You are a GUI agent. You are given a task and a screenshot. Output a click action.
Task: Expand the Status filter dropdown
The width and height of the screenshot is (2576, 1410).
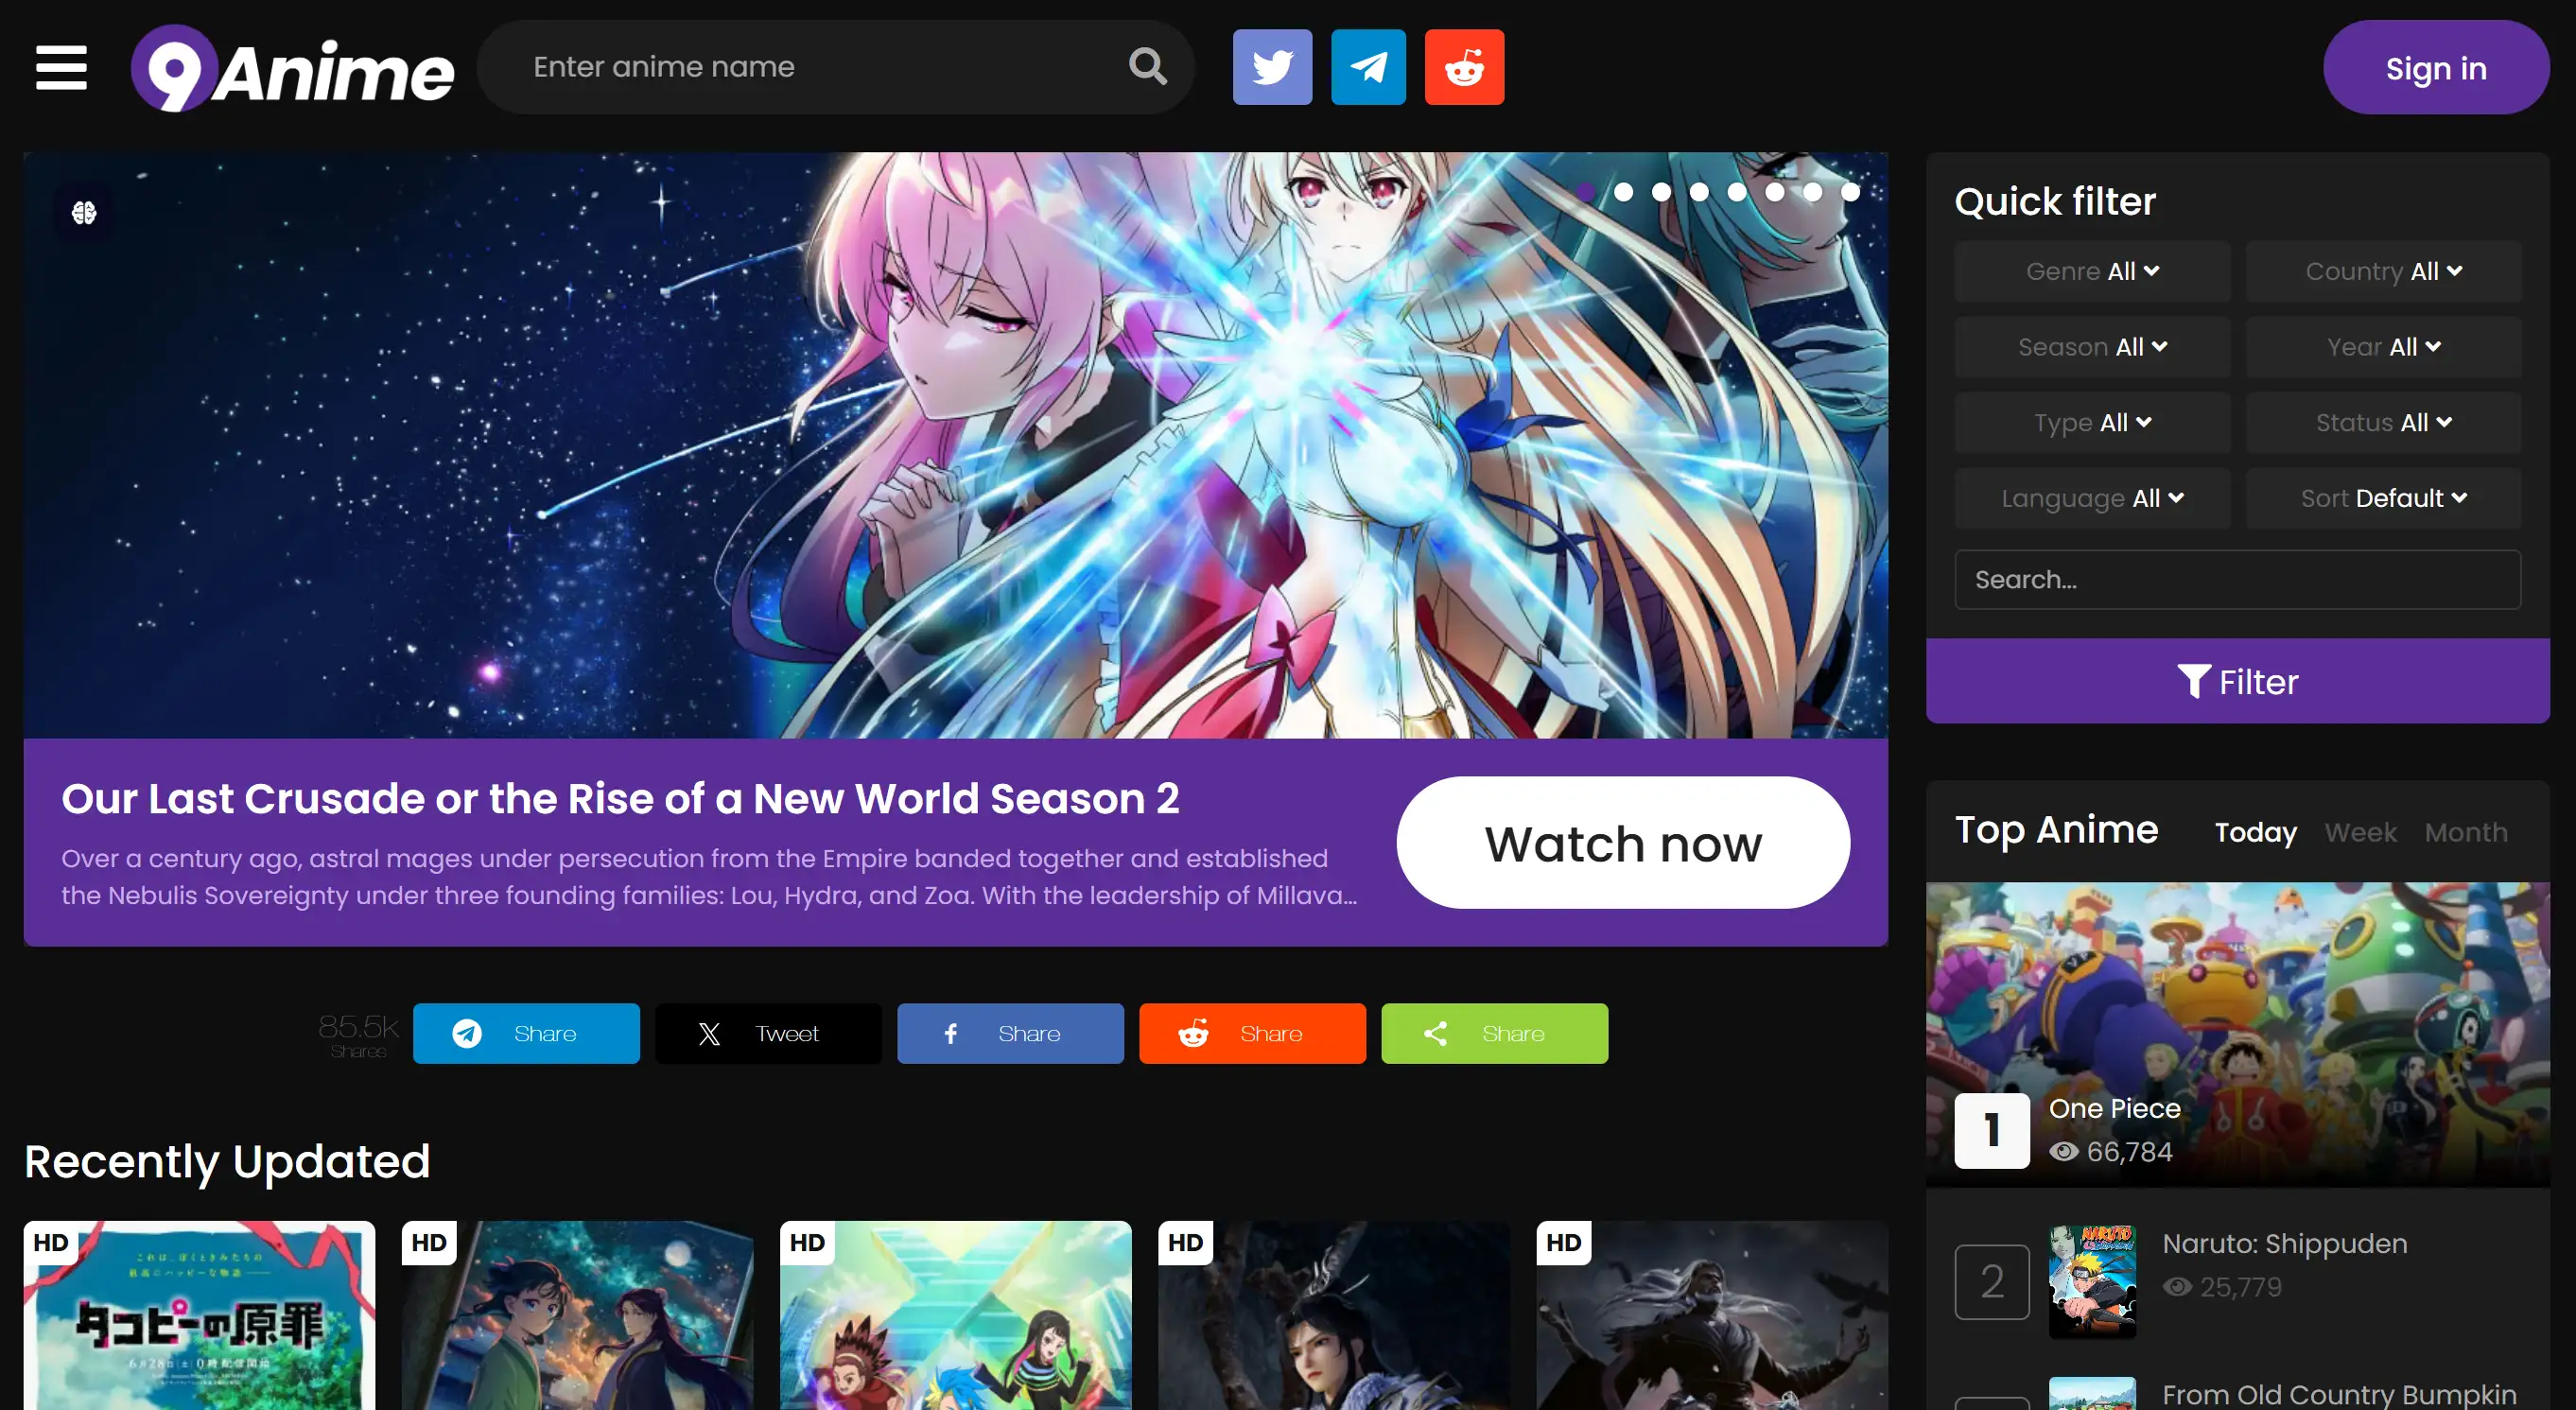point(2383,423)
